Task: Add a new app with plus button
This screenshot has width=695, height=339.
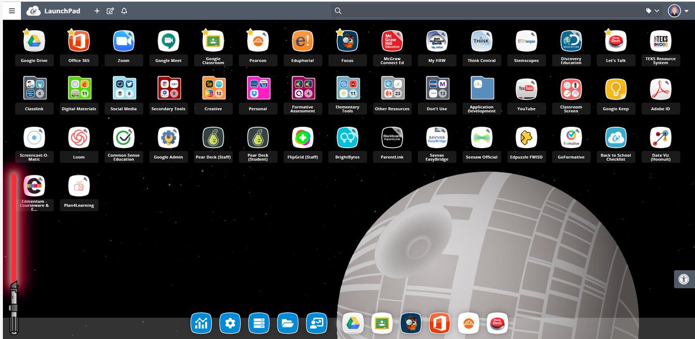Action: (97, 10)
